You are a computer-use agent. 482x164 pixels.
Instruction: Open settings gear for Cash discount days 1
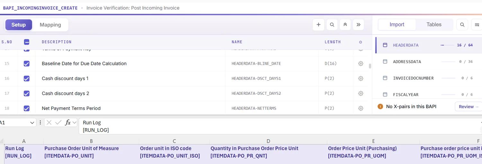[x=361, y=78]
